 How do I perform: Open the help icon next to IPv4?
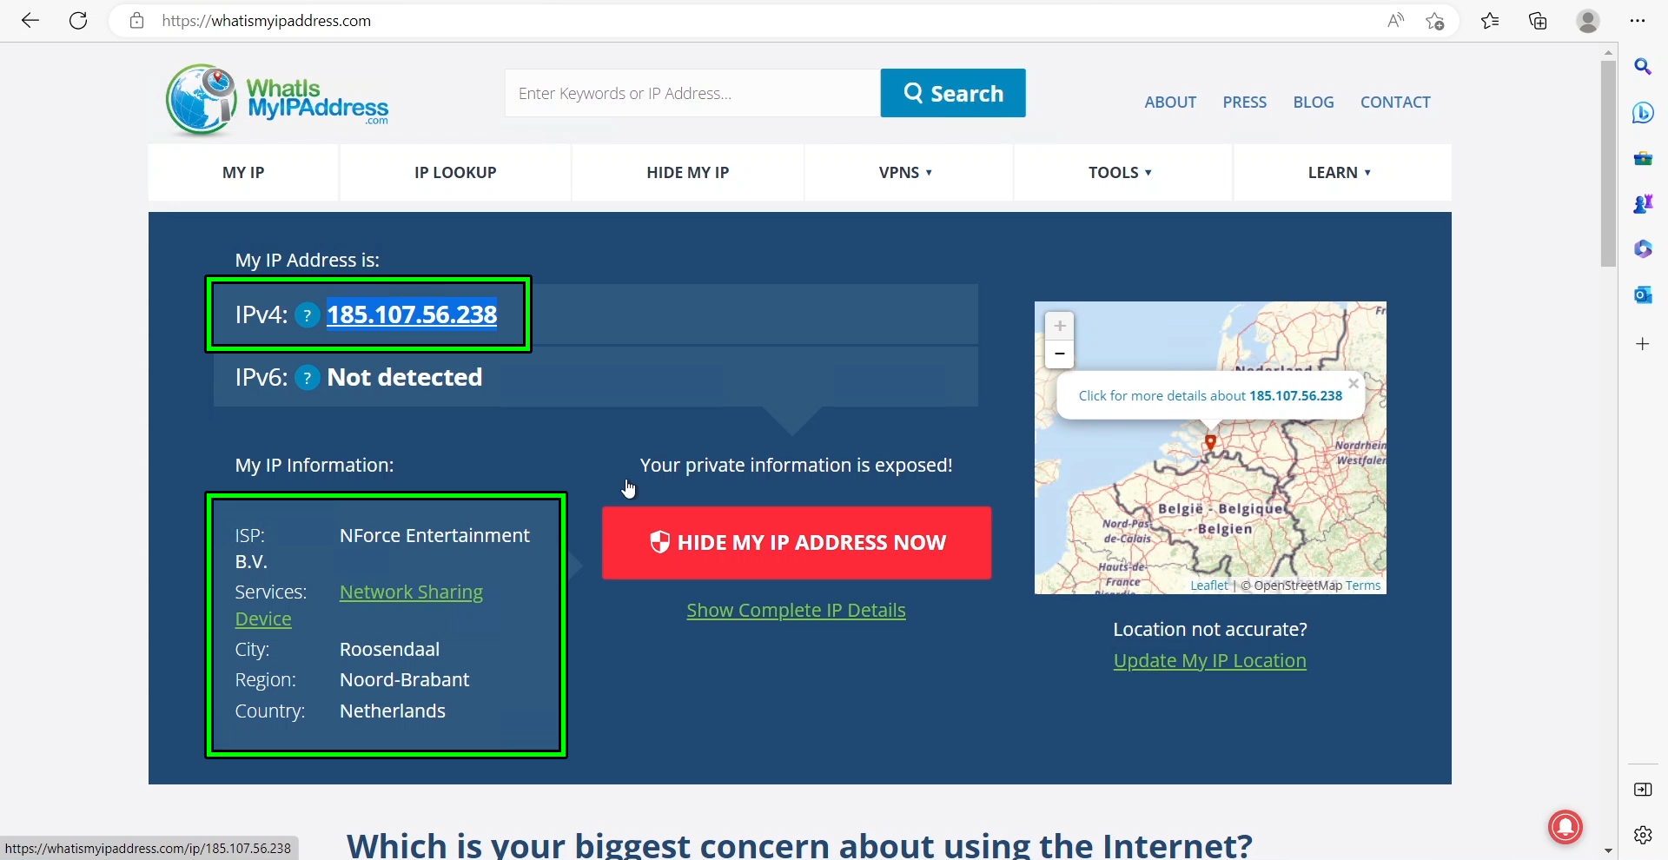point(307,315)
